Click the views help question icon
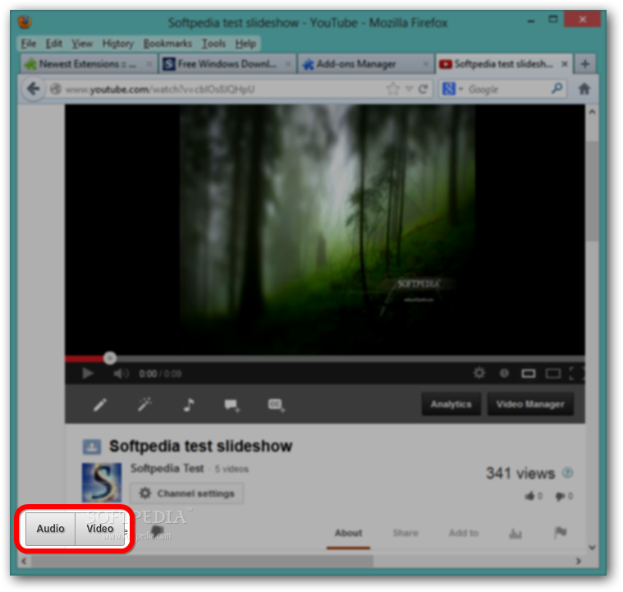623x592 pixels. point(567,473)
